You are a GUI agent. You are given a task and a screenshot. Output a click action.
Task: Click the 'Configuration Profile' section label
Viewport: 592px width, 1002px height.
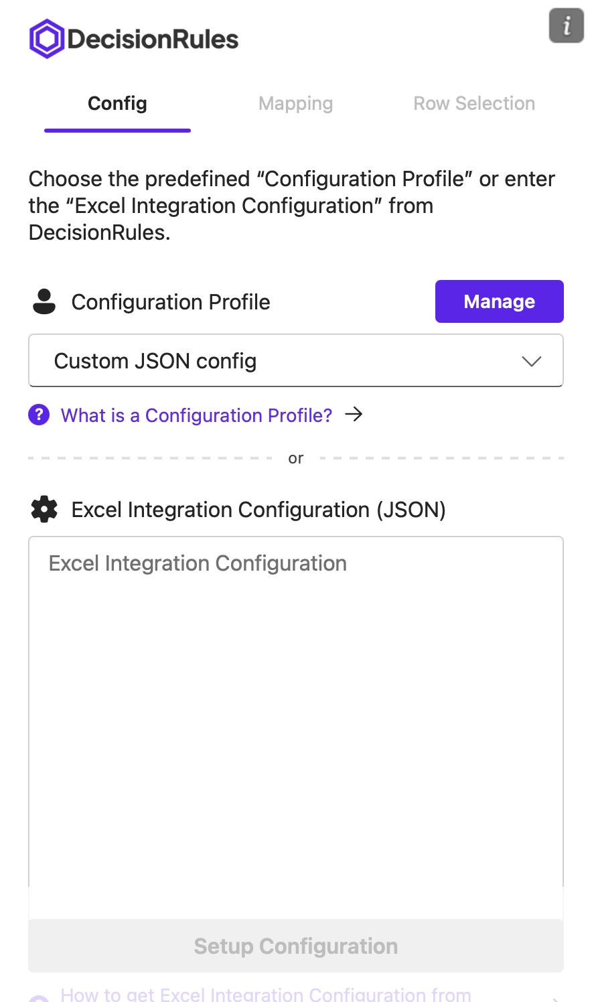pos(171,302)
